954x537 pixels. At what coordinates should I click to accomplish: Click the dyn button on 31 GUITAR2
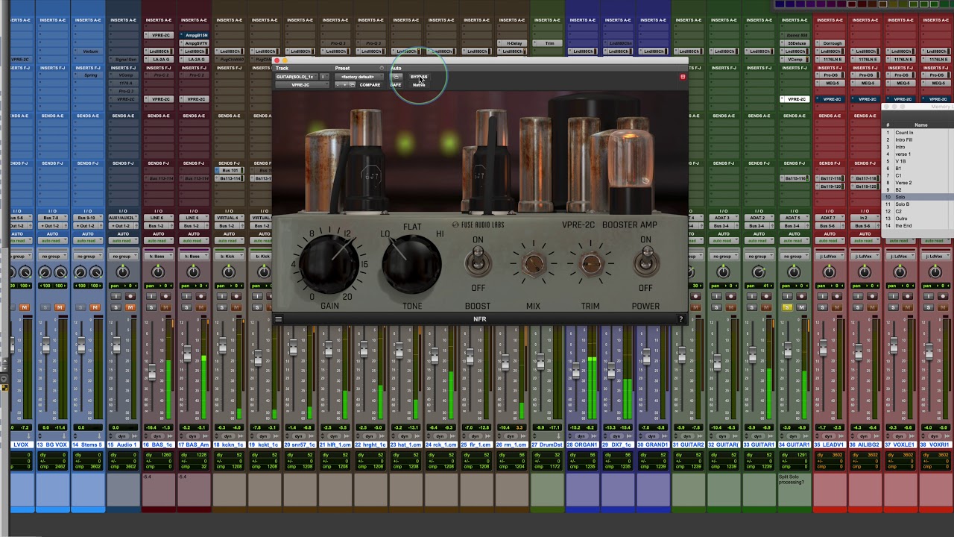point(689,436)
